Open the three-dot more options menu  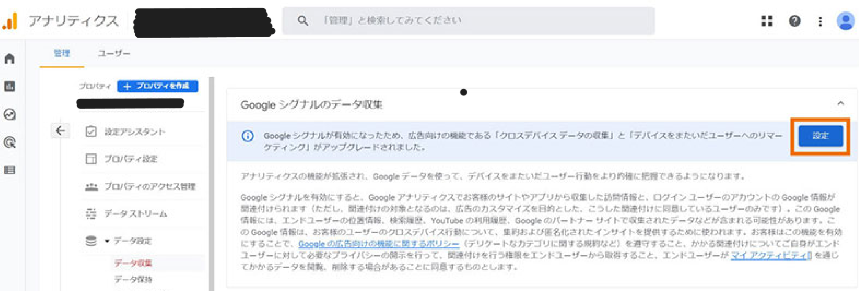click(x=820, y=21)
